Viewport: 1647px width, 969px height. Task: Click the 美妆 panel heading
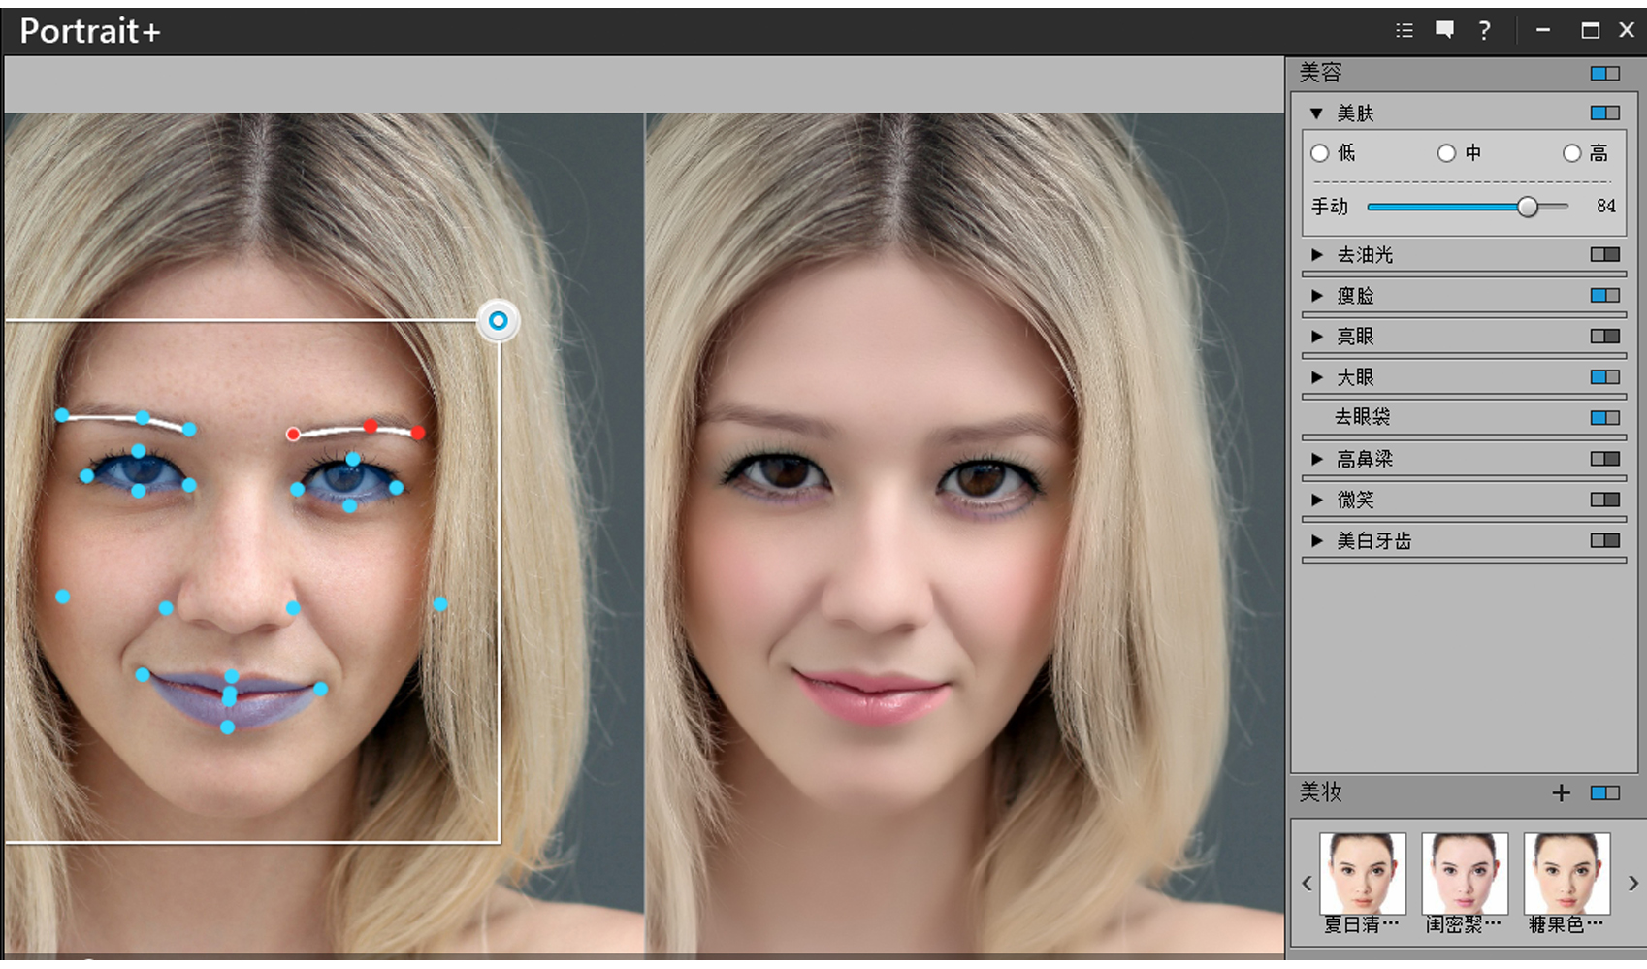1321,792
